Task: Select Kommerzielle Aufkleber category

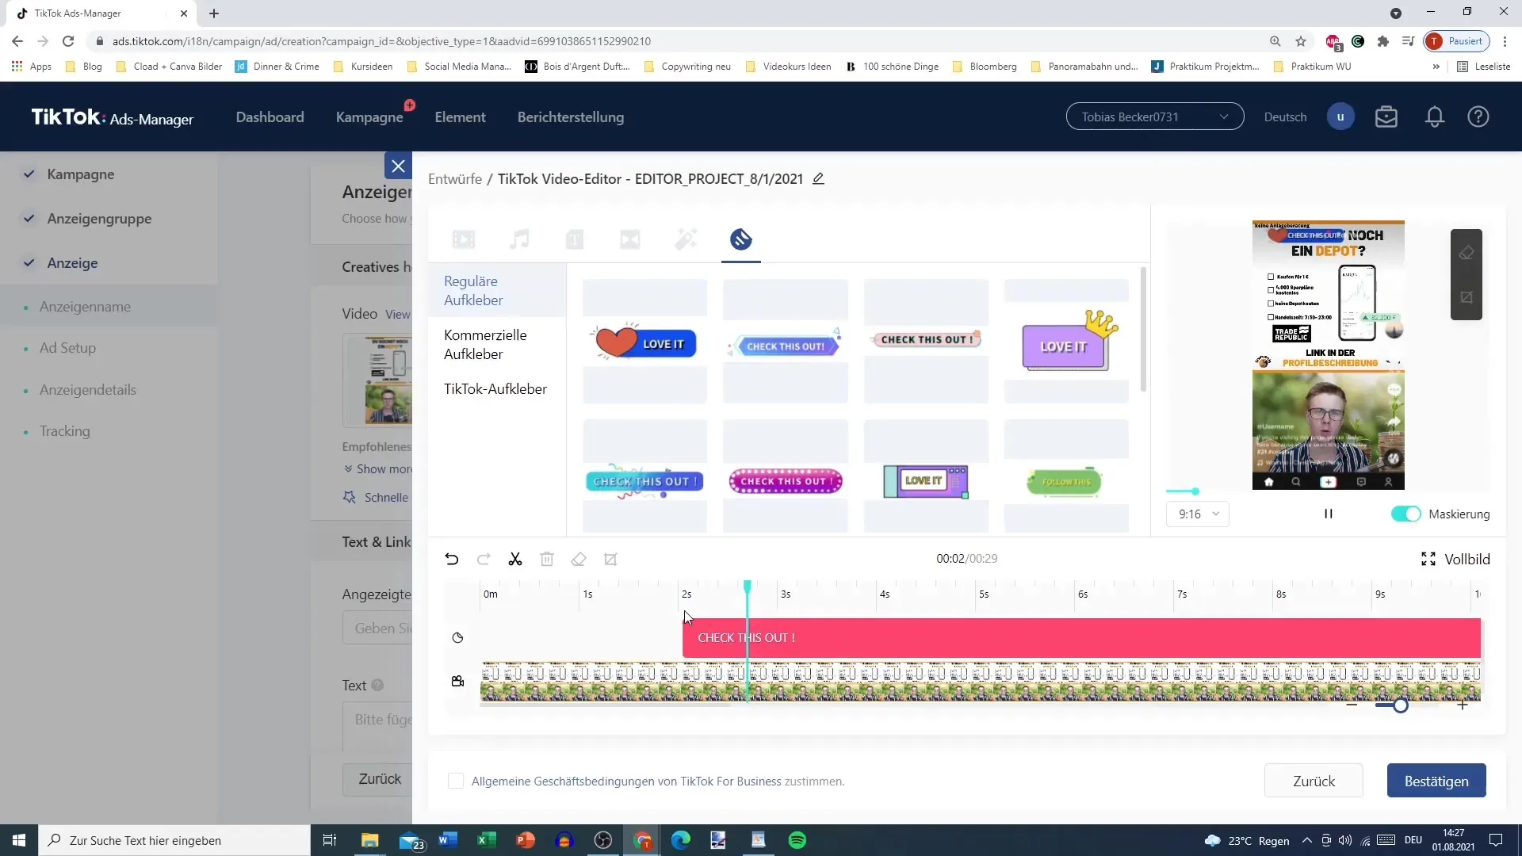Action: 497,345
